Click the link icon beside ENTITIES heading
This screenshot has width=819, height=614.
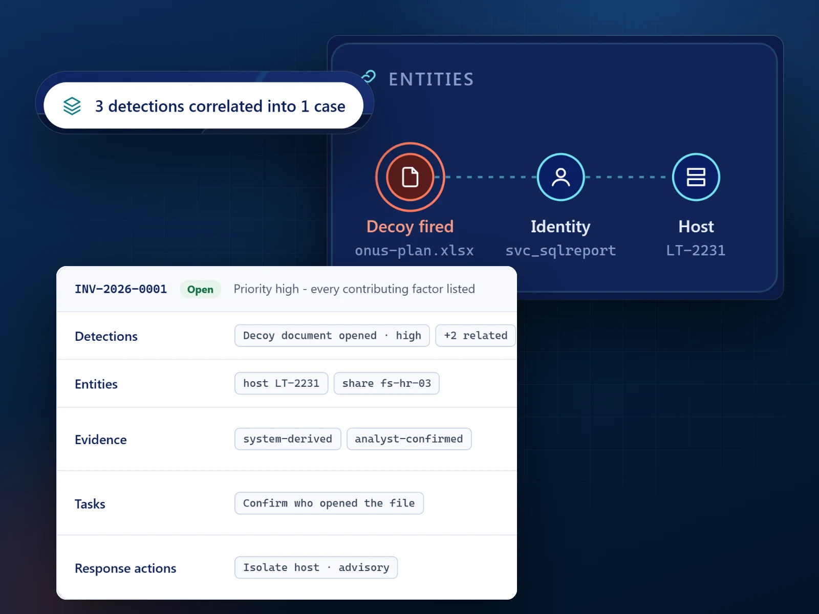[x=369, y=77]
